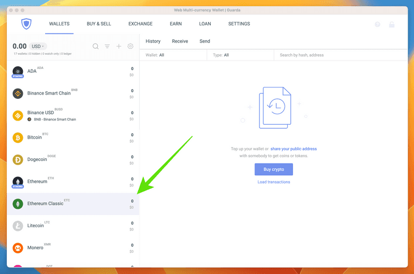Viewport: 414px width, 274px height.
Task: Expand the Wallet: All filter
Action: tap(172, 55)
